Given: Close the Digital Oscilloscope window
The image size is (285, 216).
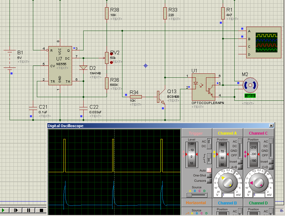Looking at the screenshot, I should point(271,126).
